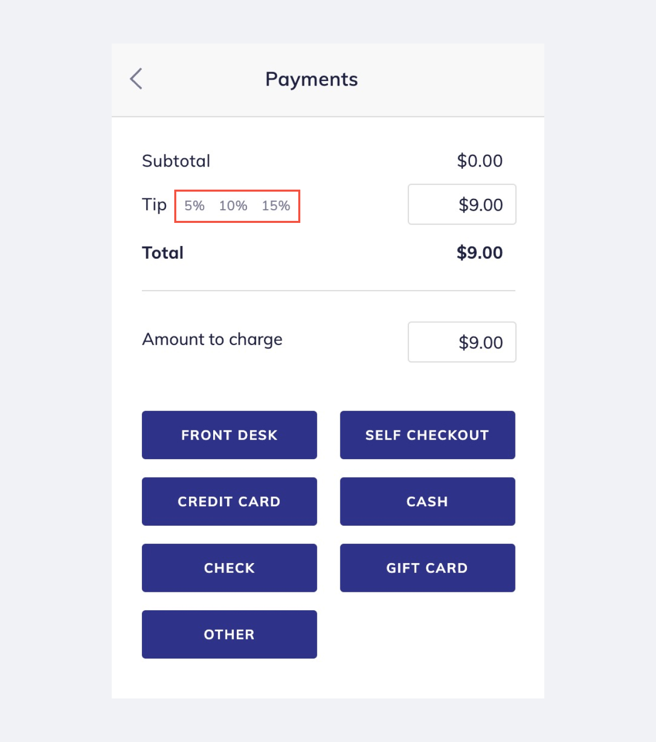The height and width of the screenshot is (742, 656).
Task: Click the tip amount input field
Action: (x=461, y=204)
